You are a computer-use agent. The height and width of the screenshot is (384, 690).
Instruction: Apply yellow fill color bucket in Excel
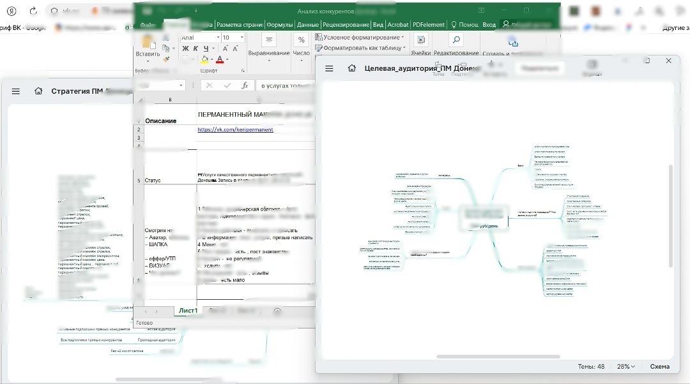tap(204, 59)
